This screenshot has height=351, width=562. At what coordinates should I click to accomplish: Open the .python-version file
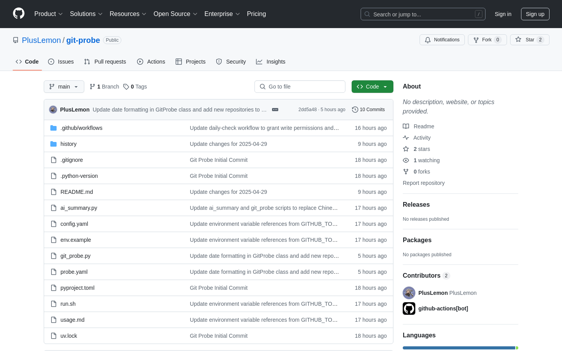click(x=79, y=176)
